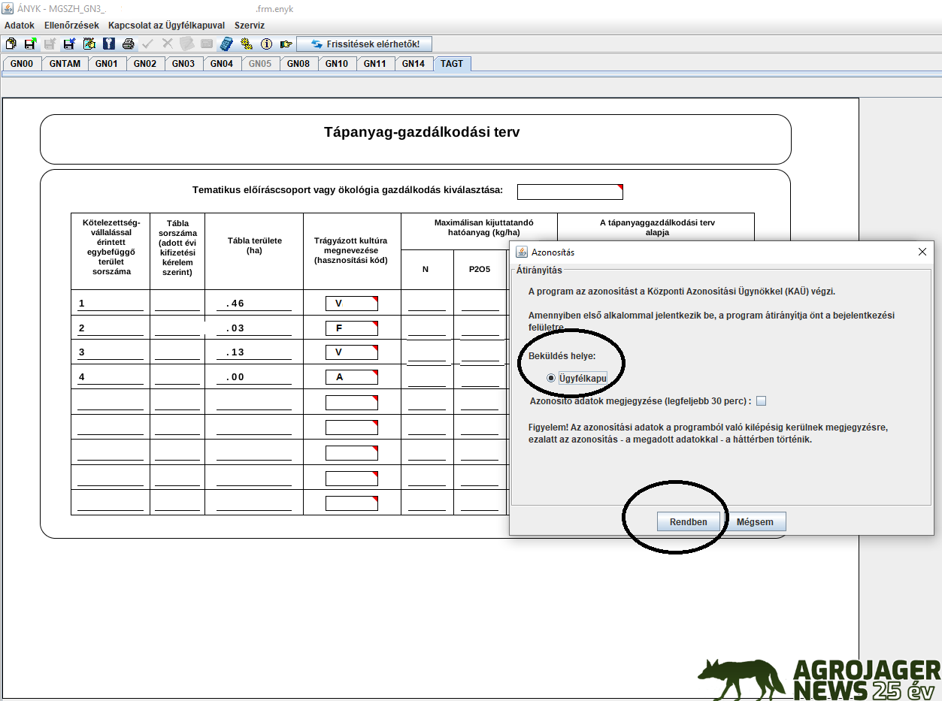The height and width of the screenshot is (701, 942).
Task: Enable the Azonosító adatok megjegyzése checkbox
Action: tap(762, 401)
